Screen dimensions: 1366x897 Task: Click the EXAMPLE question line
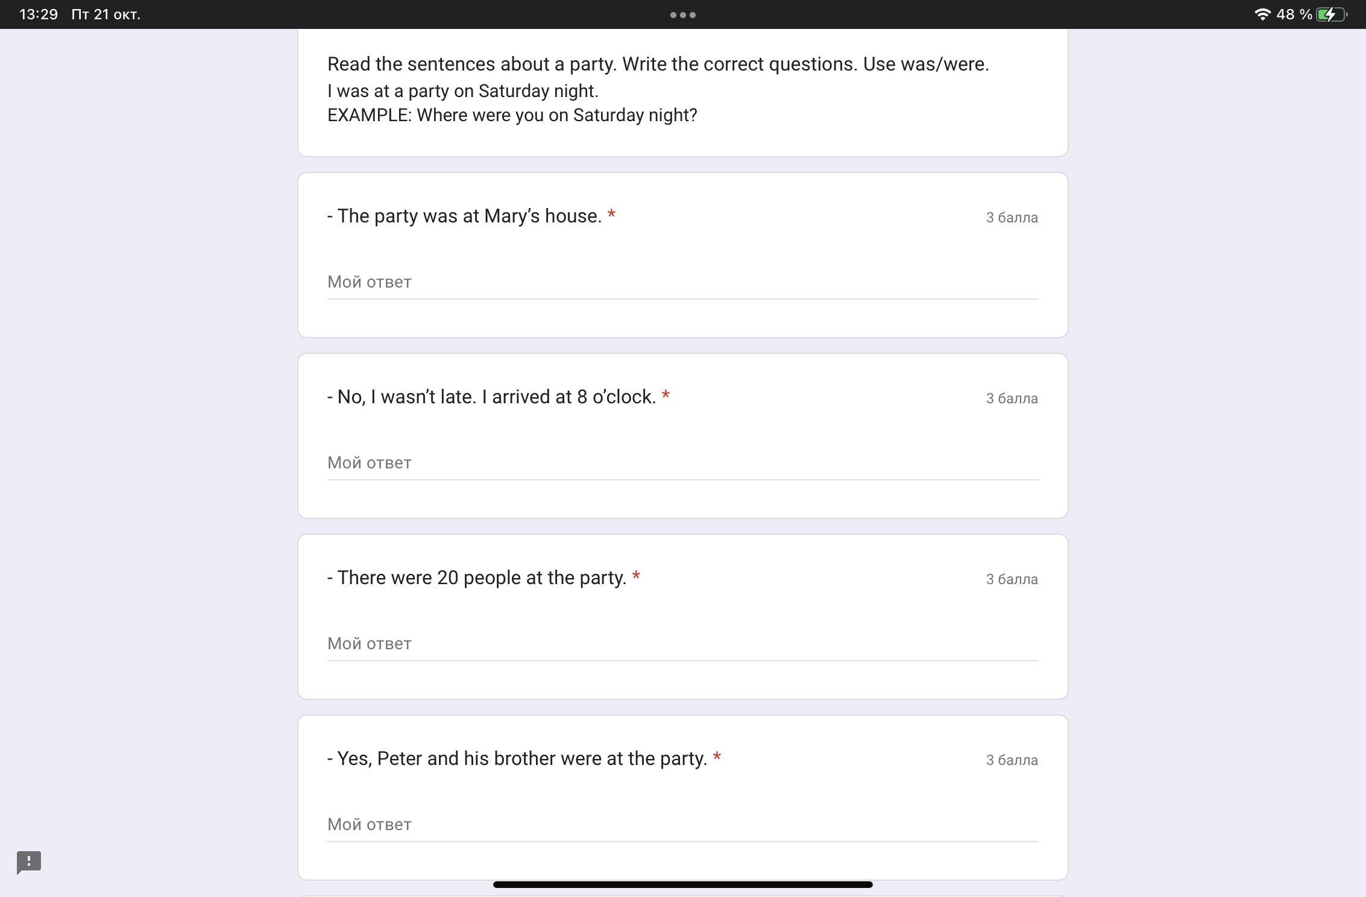click(x=512, y=115)
